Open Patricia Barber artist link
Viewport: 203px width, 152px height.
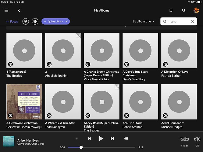pyautogui.click(x=171, y=76)
